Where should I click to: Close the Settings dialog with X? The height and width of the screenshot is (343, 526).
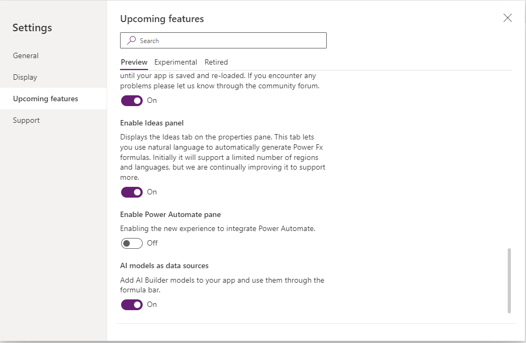click(x=508, y=18)
